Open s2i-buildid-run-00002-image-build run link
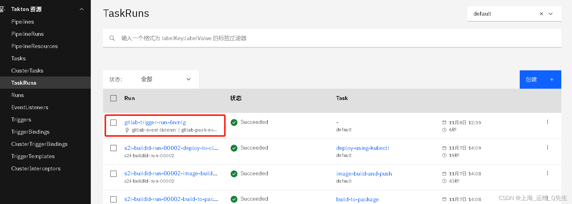 171,173
